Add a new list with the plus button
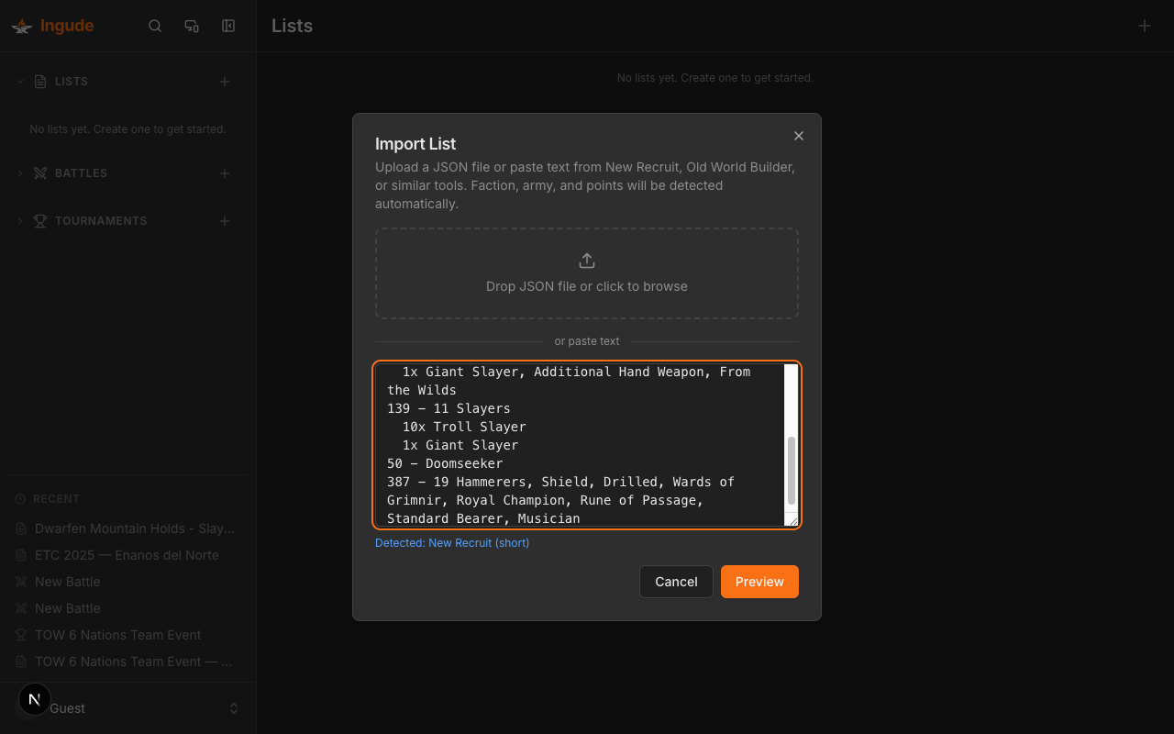1174x734 pixels. [224, 81]
